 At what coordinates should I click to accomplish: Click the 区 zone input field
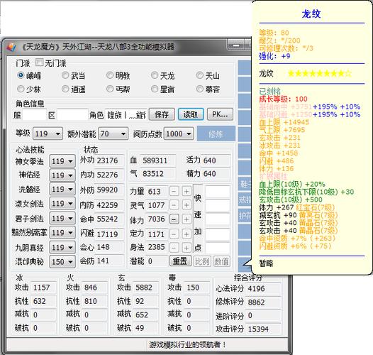point(72,115)
